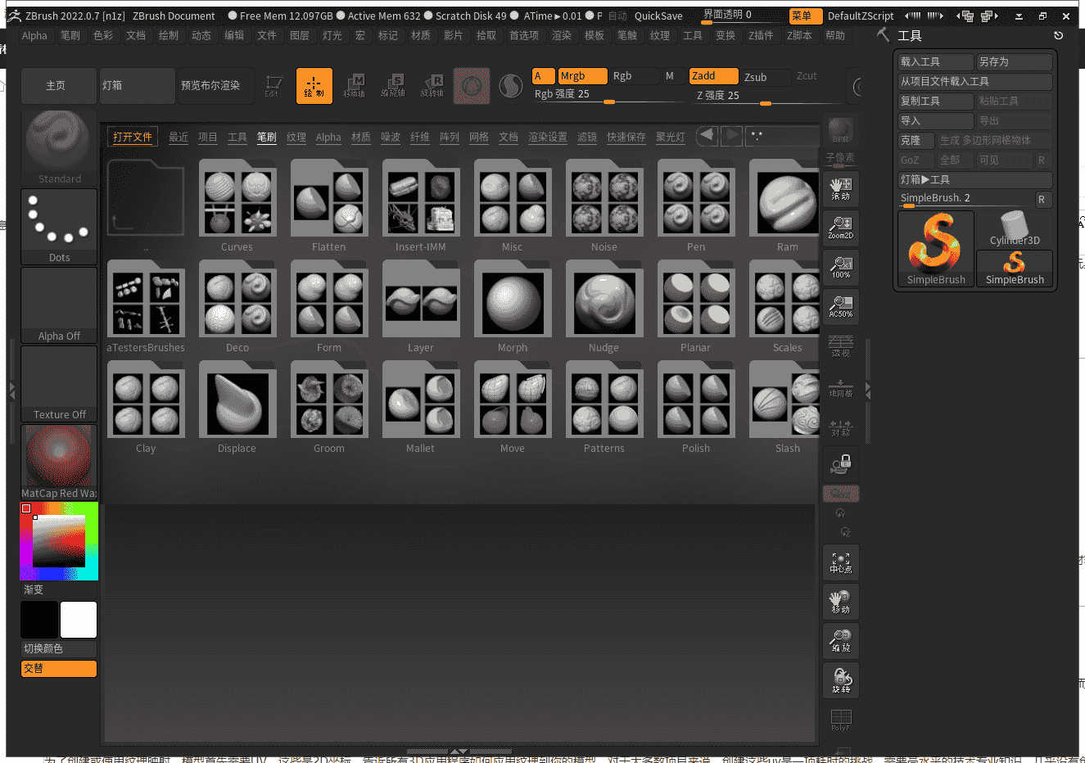Open the orange 菜单 dropdown
1085x763 pixels.
[803, 15]
